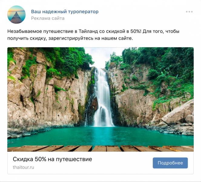
Task: Click the round pier avatar picture
Action: (16, 15)
